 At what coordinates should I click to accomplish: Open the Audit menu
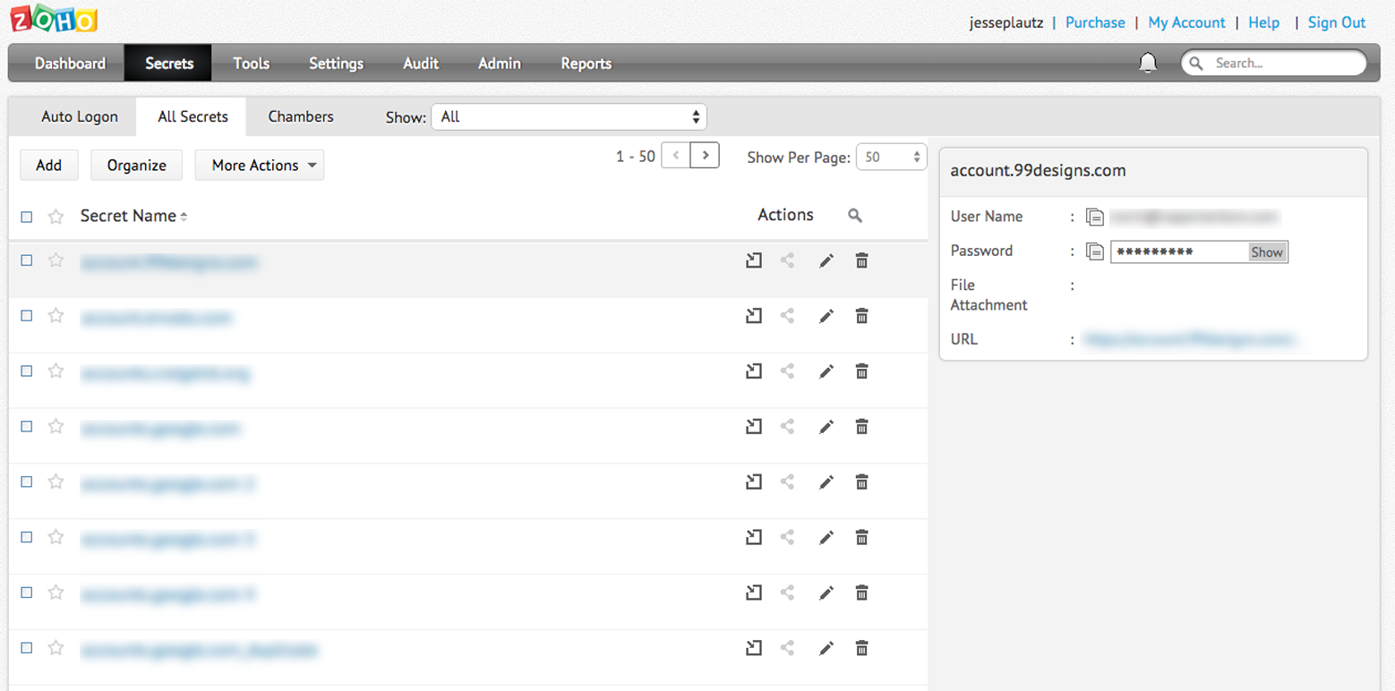pos(421,64)
